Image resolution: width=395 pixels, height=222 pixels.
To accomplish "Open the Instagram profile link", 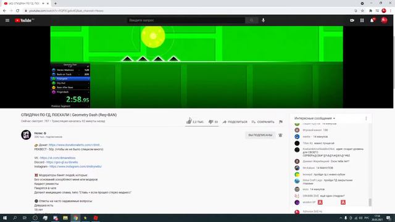I will tap(75, 166).
